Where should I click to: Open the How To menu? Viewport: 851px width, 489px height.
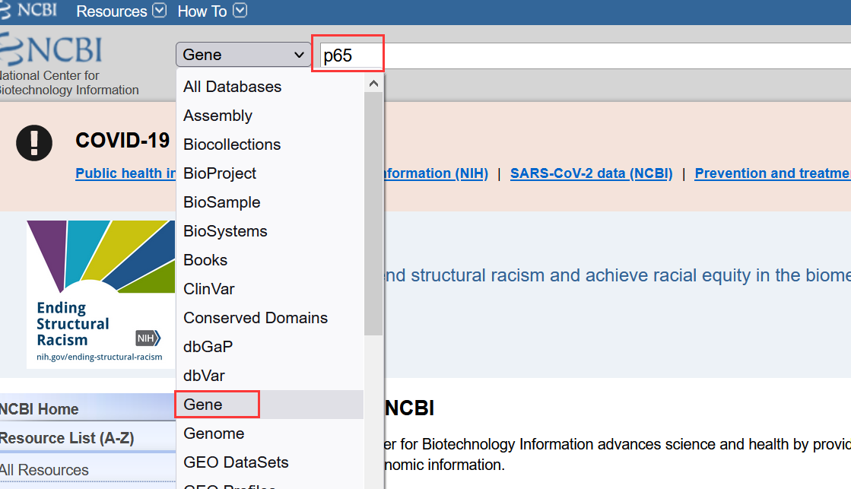coord(202,11)
